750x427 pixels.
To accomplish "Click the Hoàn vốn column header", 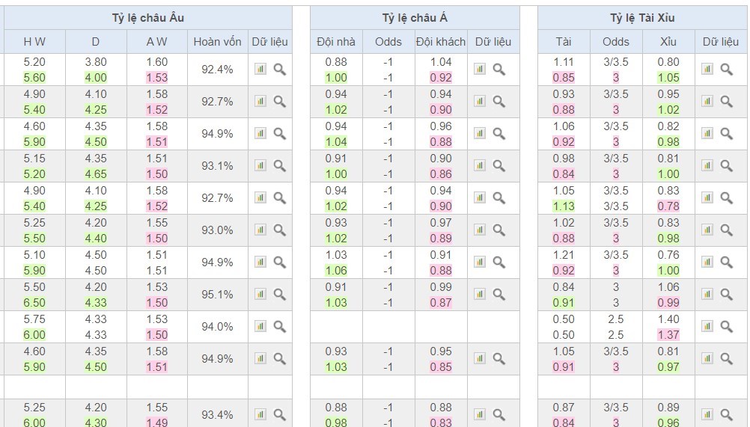I will 217,42.
